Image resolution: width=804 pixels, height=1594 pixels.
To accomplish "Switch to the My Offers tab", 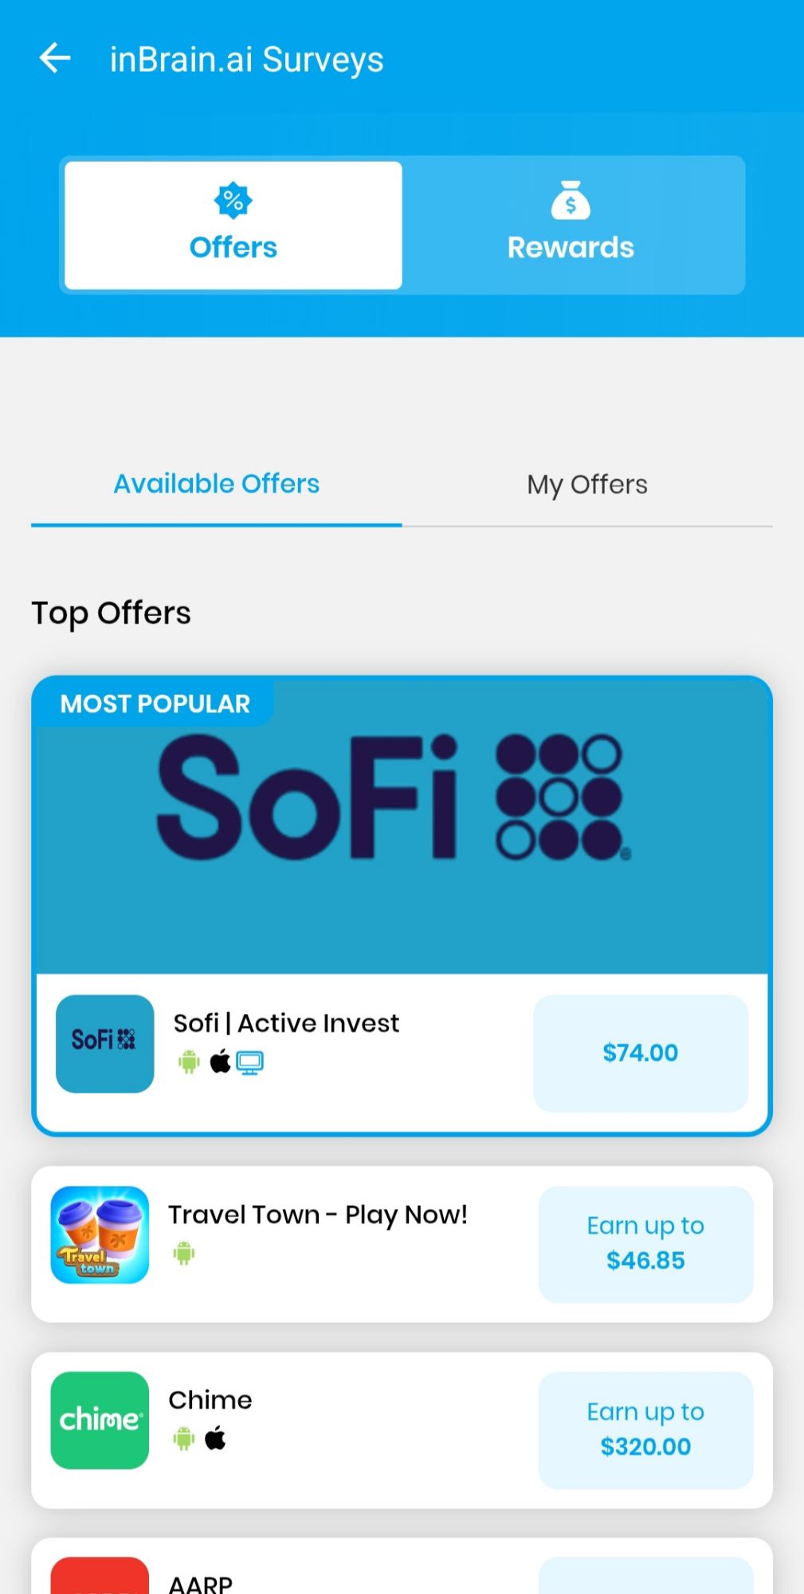I will coord(586,485).
